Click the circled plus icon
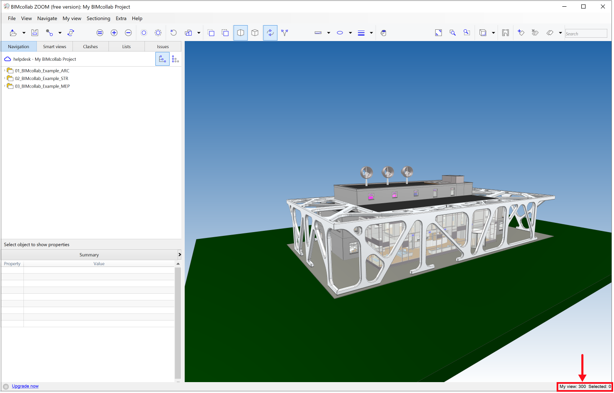Image resolution: width=614 pixels, height=393 pixels. point(114,33)
